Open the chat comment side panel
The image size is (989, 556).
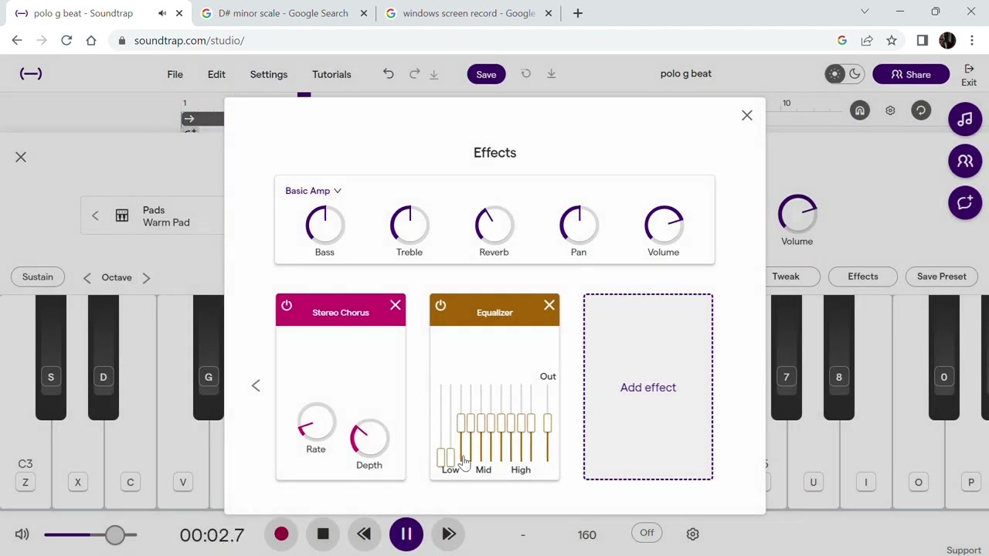point(965,202)
